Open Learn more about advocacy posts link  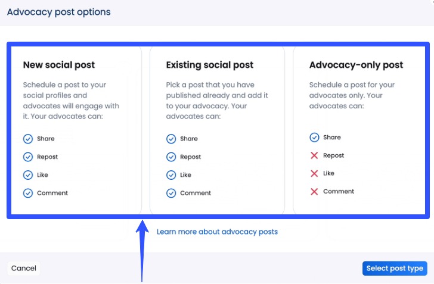pos(217,232)
